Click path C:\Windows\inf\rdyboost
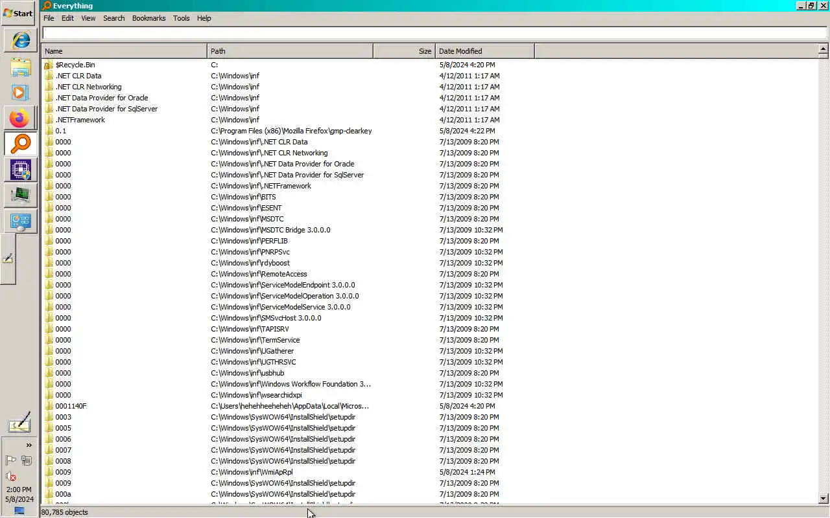 click(x=250, y=263)
